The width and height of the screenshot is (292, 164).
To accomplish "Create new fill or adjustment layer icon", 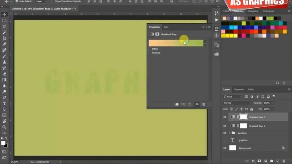I will click(266, 161).
